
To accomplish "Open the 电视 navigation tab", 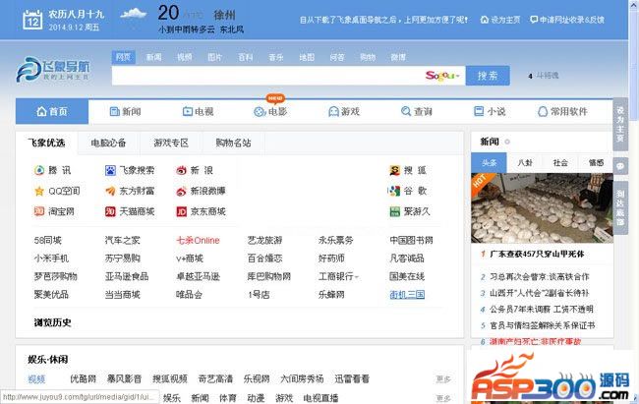I will (x=198, y=111).
